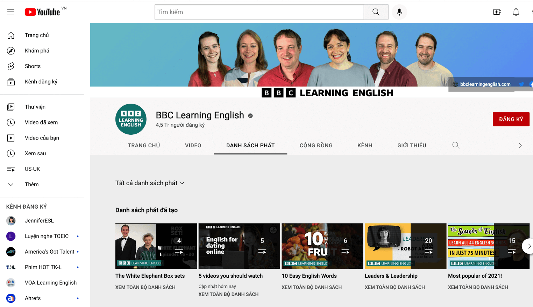The image size is (533, 307).
Task: Activate voice search microphone
Action: point(399,12)
